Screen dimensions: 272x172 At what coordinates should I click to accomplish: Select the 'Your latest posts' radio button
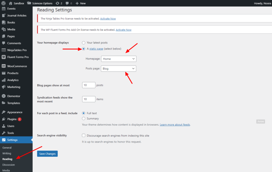(84, 43)
